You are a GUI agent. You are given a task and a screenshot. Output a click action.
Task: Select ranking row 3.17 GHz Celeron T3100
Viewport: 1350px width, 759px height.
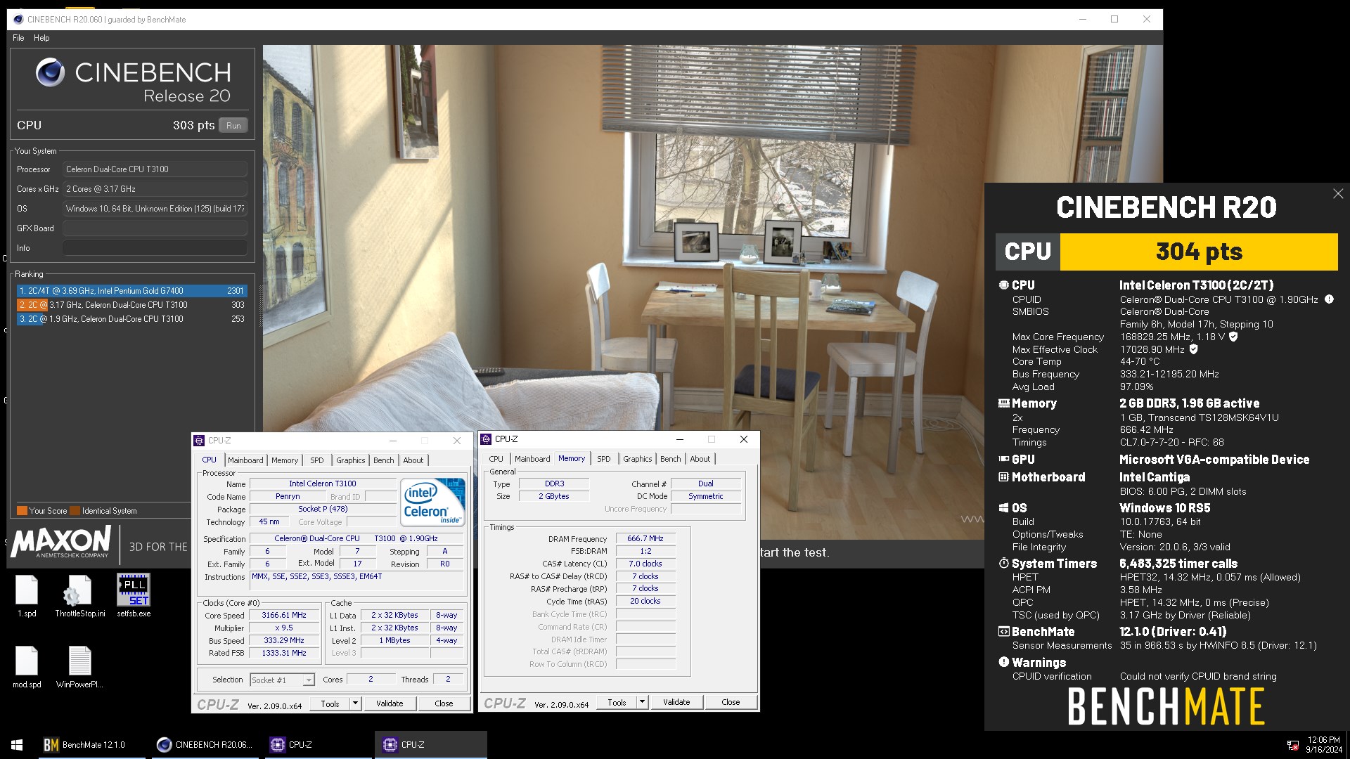[131, 305]
